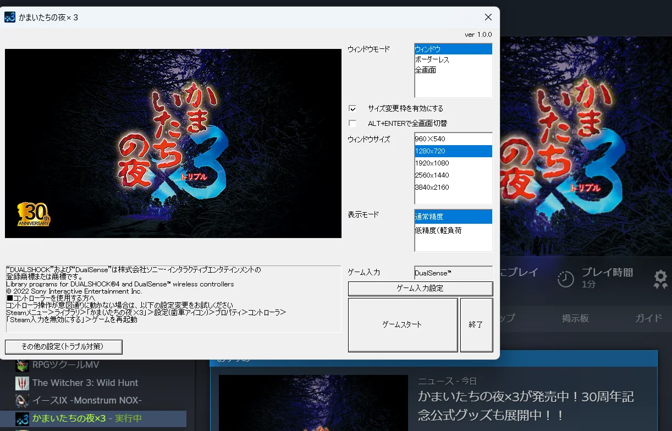This screenshot has height=431, width=672.
Task: Open その他の設定(トラブル対策) settings
Action: (x=64, y=347)
